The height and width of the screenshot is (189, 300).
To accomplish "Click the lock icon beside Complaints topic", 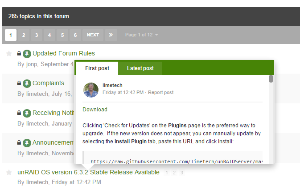I will (x=19, y=83).
